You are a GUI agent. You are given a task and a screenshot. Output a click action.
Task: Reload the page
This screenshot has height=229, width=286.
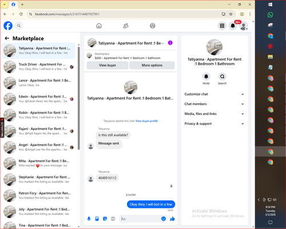pos(21,14)
